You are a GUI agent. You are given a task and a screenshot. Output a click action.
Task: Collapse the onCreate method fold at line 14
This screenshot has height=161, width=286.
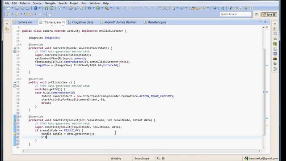pyautogui.click(x=21, y=45)
